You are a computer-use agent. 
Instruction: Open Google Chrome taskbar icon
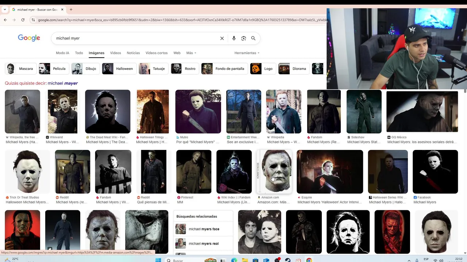(309, 260)
